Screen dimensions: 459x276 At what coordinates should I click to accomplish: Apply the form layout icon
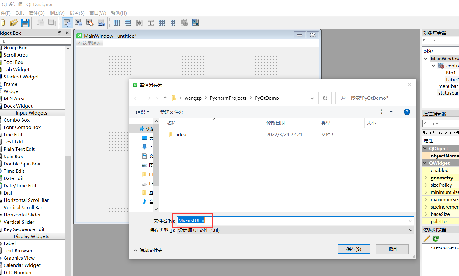click(173, 23)
